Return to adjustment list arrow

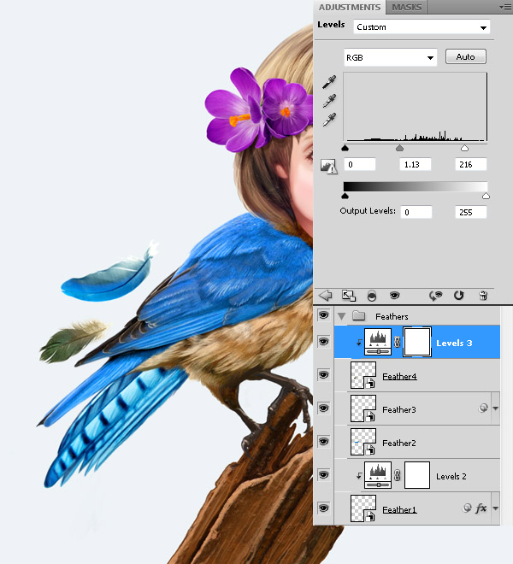[326, 296]
